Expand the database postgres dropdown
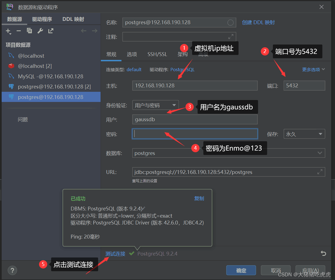 tap(320, 153)
